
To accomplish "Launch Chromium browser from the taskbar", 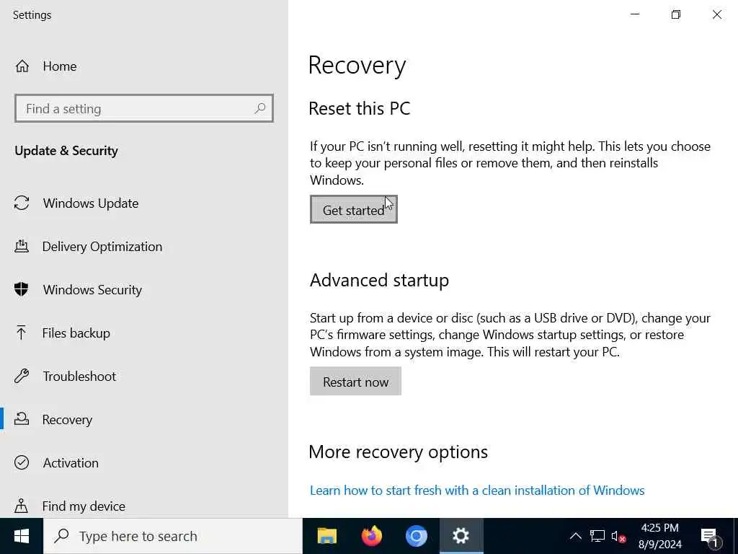I will (x=416, y=536).
